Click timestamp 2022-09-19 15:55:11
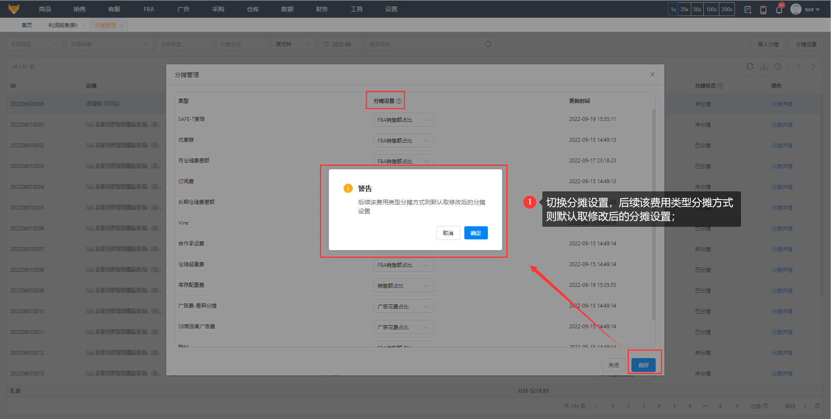 click(593, 119)
